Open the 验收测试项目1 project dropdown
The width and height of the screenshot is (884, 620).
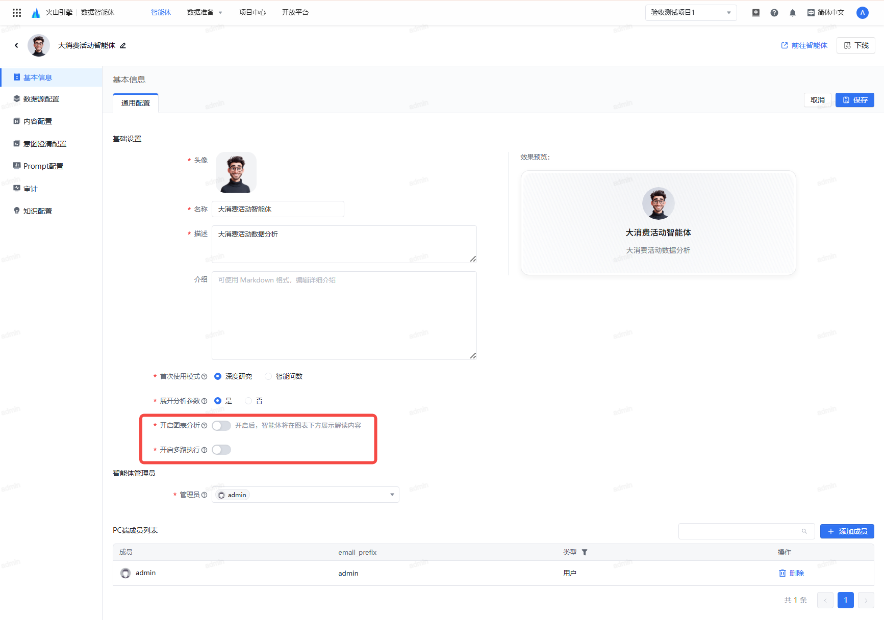click(691, 13)
